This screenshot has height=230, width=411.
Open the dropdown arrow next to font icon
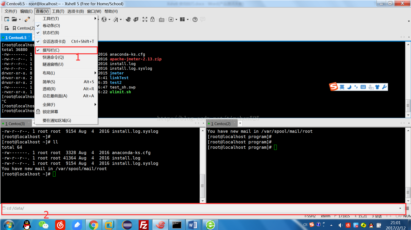pos(121,19)
